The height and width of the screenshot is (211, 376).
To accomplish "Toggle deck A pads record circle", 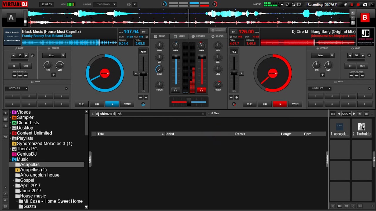I will tap(66, 89).
